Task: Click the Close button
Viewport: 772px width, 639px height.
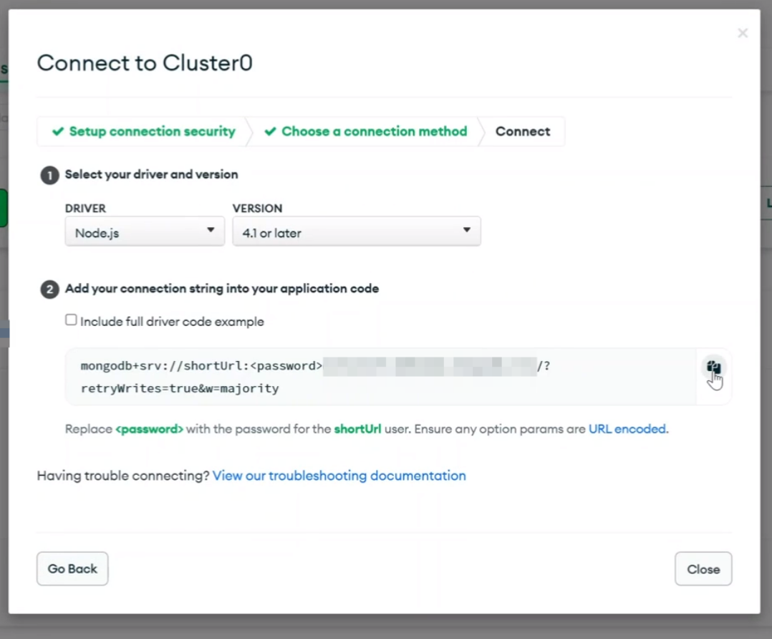Action: tap(703, 569)
